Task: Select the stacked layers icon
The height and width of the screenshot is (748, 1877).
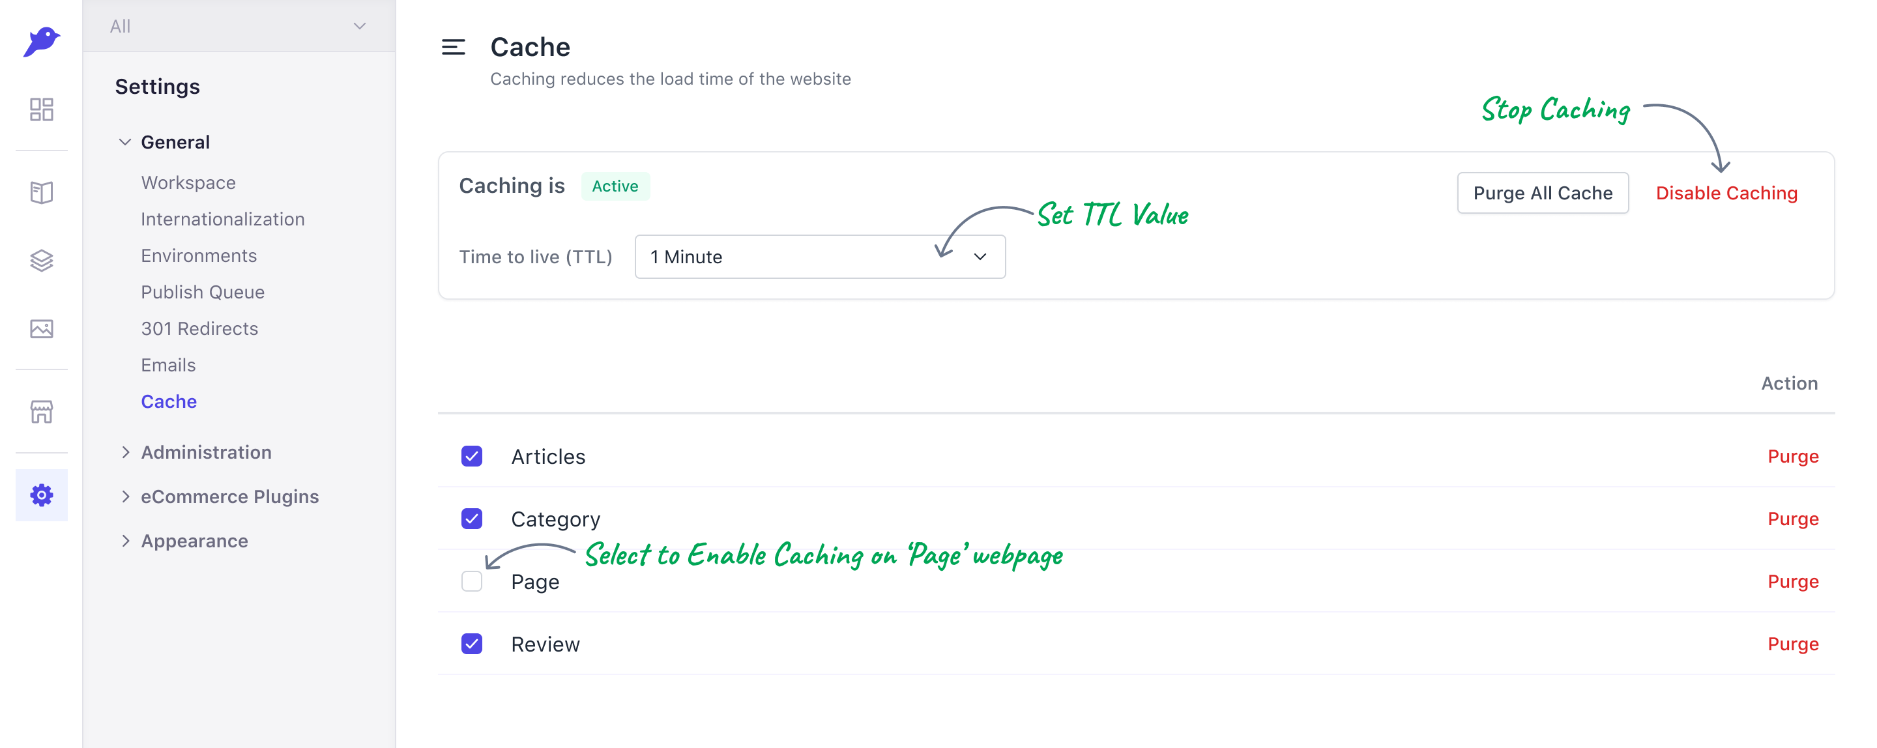Action: click(x=42, y=261)
